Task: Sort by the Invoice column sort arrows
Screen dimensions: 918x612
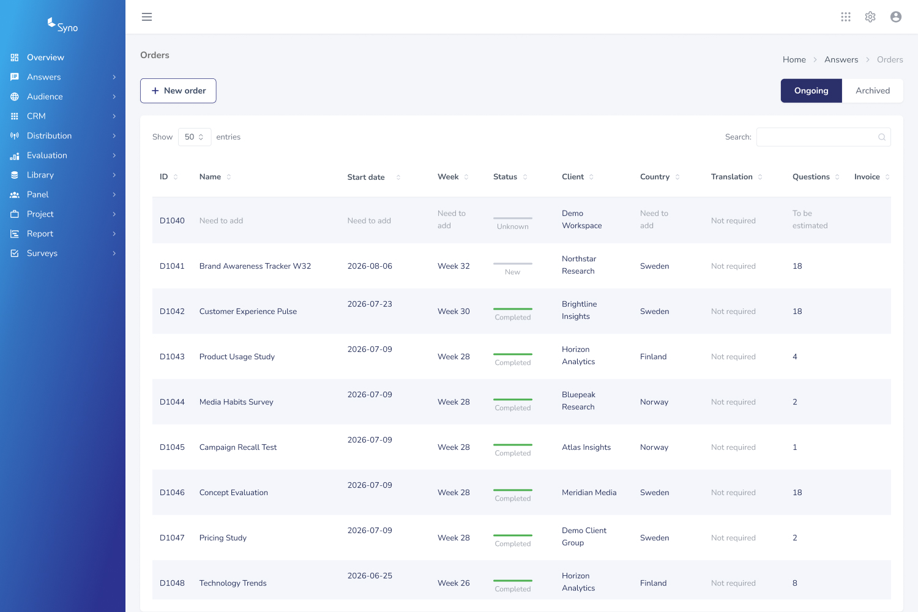Action: (887, 177)
